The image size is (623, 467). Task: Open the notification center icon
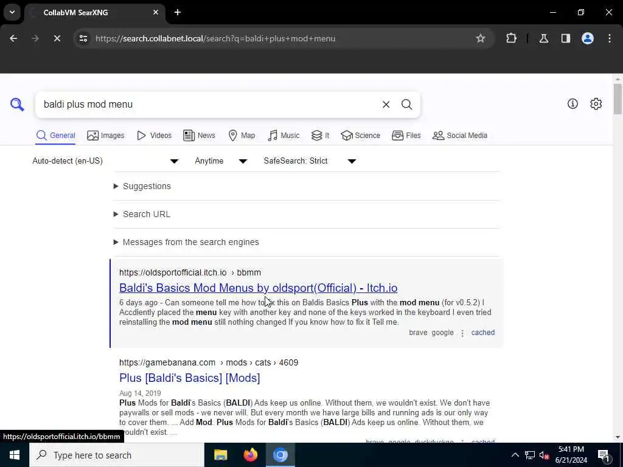(604, 455)
